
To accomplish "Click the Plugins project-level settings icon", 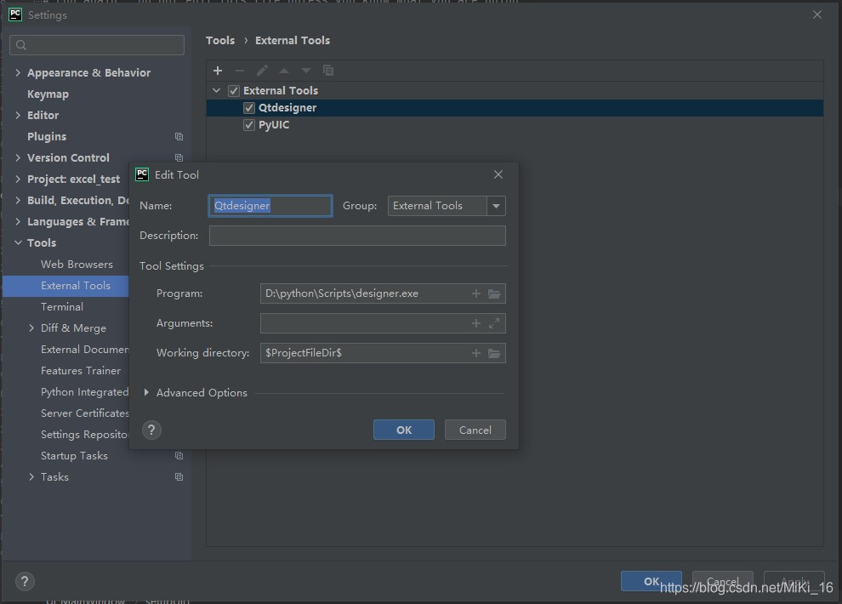I will (179, 136).
